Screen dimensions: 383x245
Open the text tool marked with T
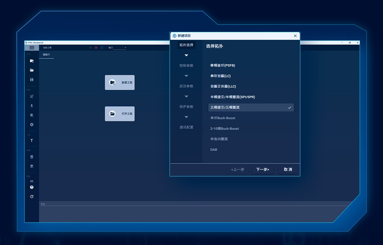click(31, 141)
